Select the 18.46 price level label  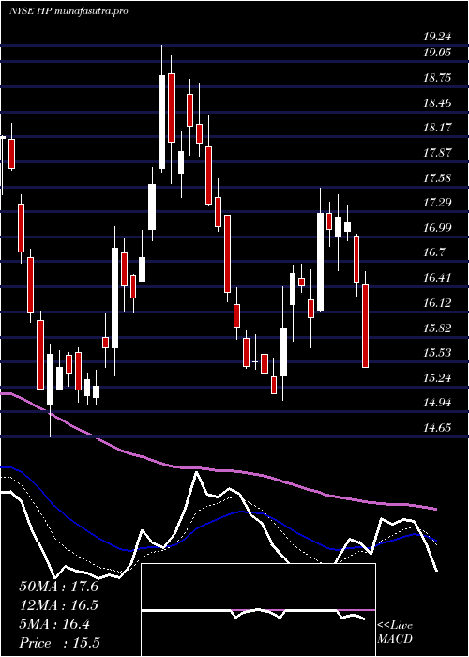click(437, 102)
